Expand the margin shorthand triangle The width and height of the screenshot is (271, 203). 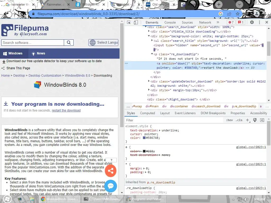click(144, 168)
